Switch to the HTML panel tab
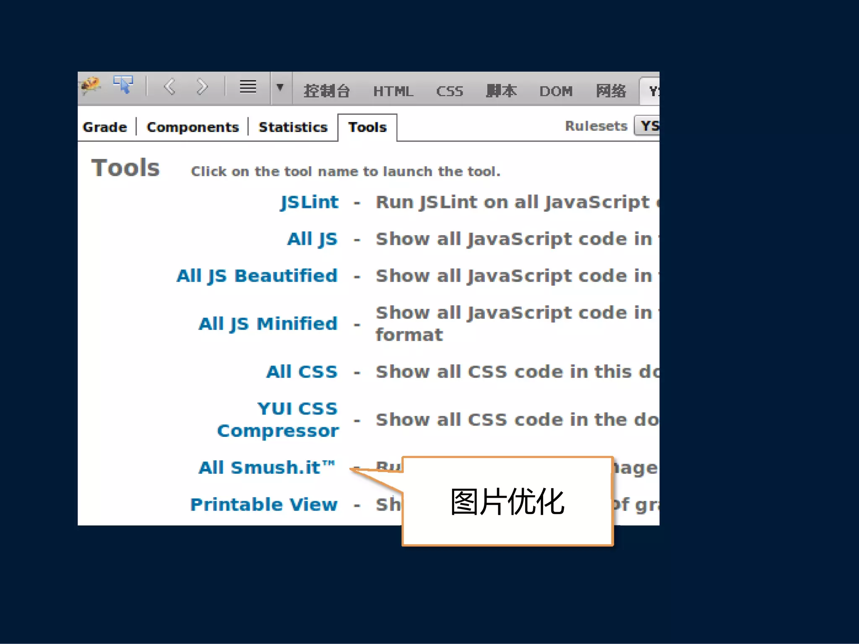The height and width of the screenshot is (644, 859). 393,91
